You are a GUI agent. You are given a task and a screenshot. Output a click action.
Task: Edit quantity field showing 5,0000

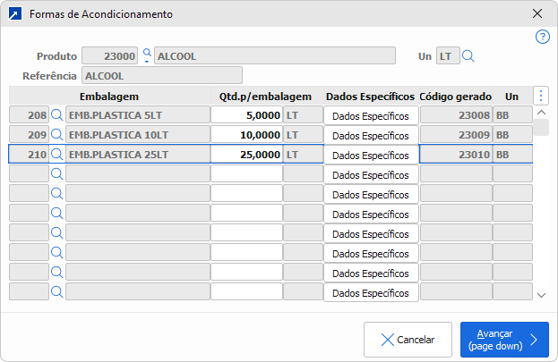click(246, 115)
